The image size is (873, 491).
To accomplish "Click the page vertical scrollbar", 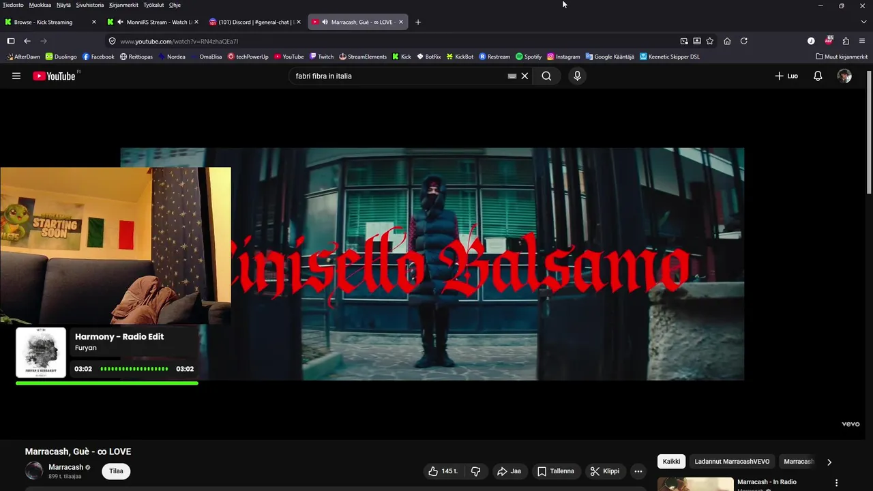I will click(869, 133).
